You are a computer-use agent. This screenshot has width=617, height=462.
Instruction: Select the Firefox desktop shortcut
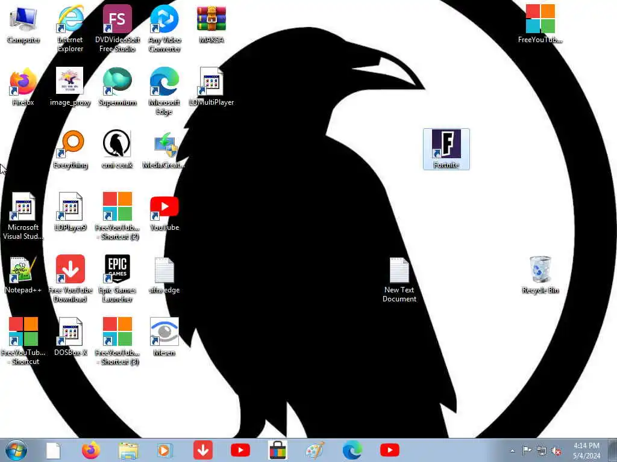tap(23, 87)
